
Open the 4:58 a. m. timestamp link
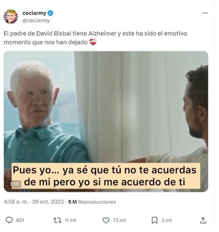[16, 202]
